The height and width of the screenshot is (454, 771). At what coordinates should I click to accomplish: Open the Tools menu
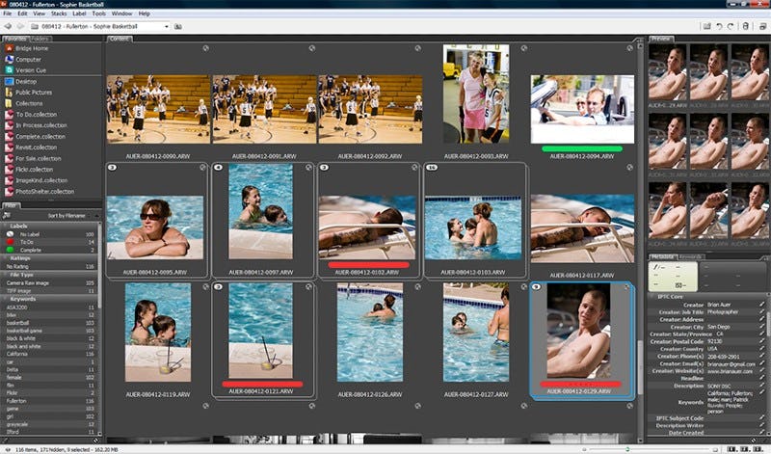tap(98, 13)
